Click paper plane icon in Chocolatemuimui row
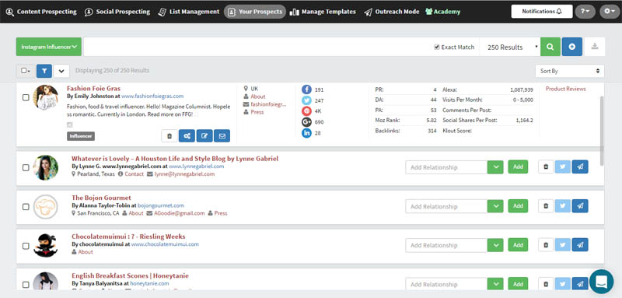 (580, 245)
